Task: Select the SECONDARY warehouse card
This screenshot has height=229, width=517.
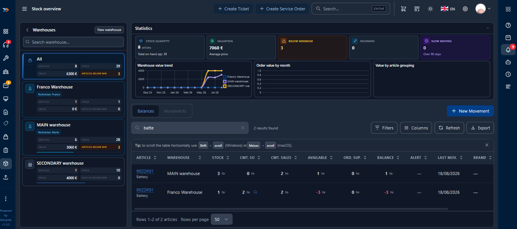Action: [73, 172]
